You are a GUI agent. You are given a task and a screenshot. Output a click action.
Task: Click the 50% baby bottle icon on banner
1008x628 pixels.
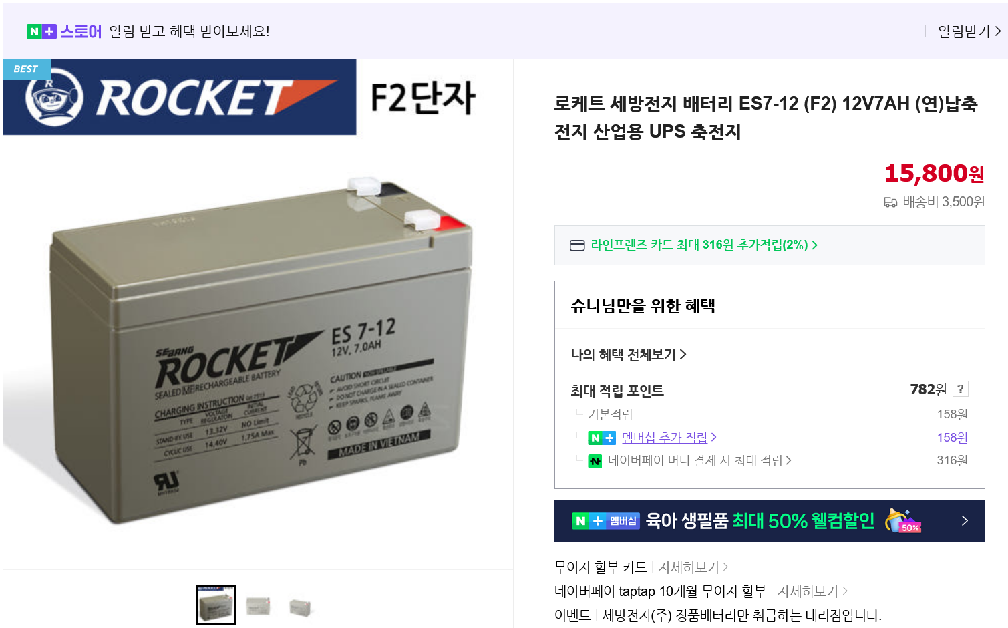coord(902,521)
